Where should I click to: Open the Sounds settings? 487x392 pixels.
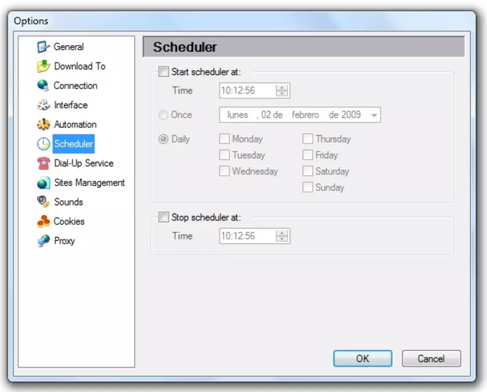point(69,202)
